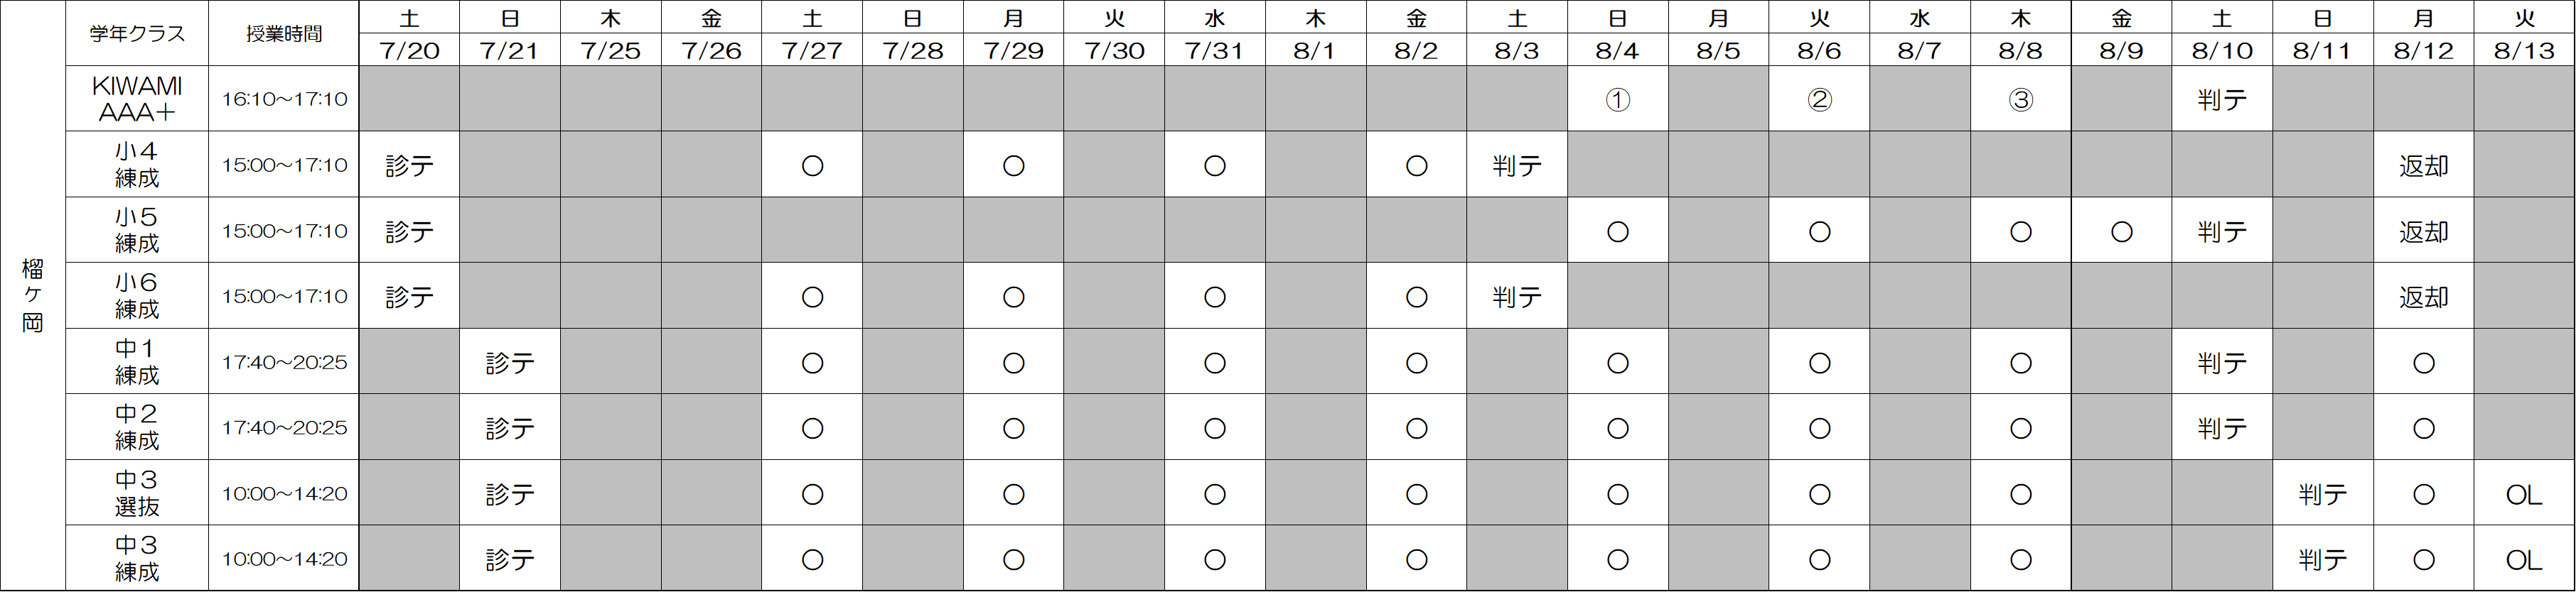The width and height of the screenshot is (2576, 592).
Task: Click the 8/11 判テ cell for 中3 選抜
Action: (x=2322, y=493)
